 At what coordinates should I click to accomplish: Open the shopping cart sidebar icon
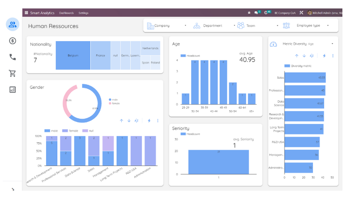tap(13, 73)
